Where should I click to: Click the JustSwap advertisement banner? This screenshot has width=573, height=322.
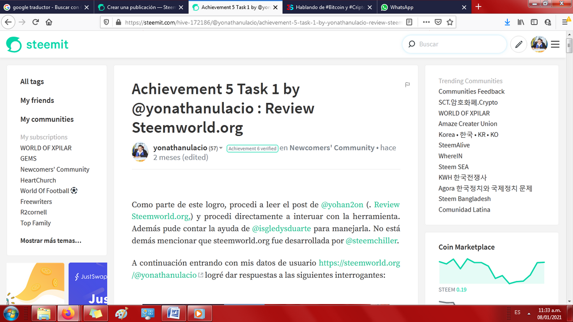[x=88, y=284]
